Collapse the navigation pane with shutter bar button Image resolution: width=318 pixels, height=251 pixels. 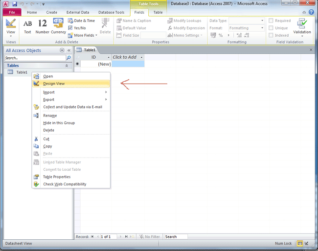pyautogui.click(x=69, y=50)
